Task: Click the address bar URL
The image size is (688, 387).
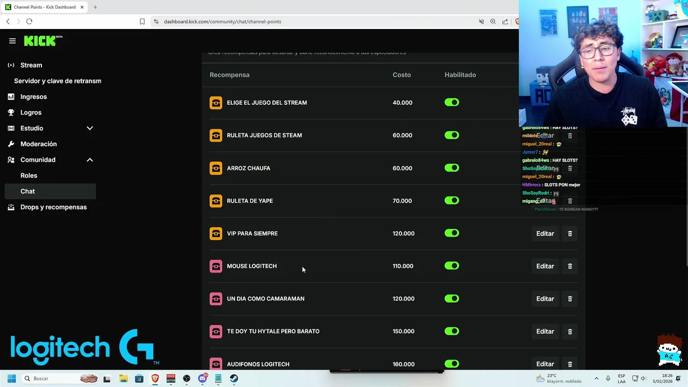Action: click(223, 21)
